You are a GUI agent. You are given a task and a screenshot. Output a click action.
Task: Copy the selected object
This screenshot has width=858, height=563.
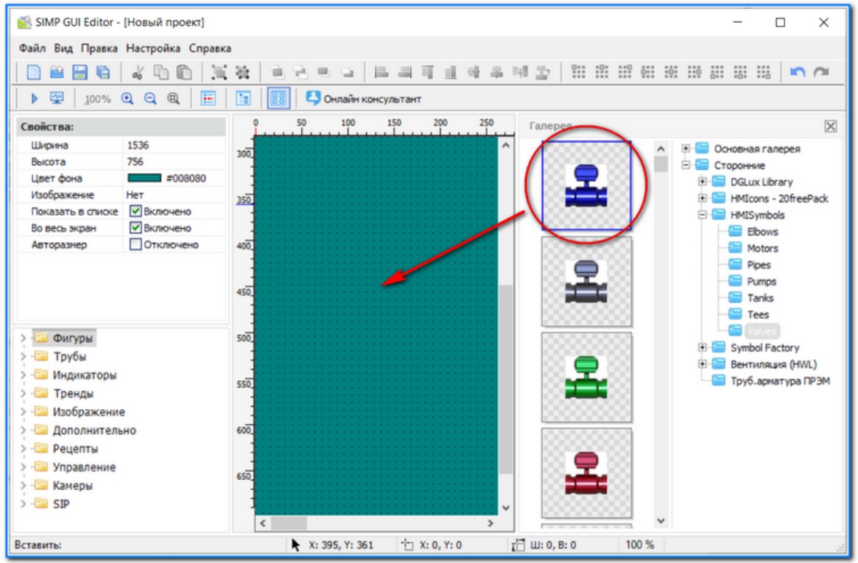click(x=161, y=72)
